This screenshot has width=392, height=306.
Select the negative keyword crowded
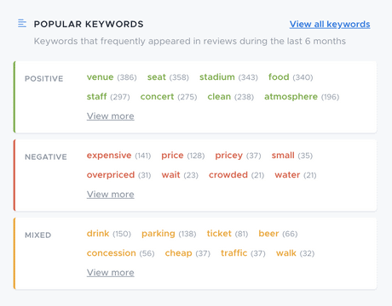(x=228, y=175)
